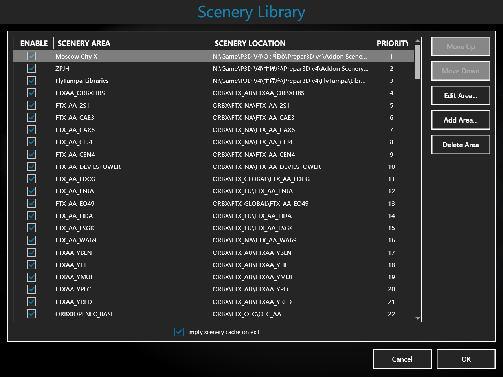Open the Add Area... dialog
The height and width of the screenshot is (377, 503).
click(x=461, y=120)
